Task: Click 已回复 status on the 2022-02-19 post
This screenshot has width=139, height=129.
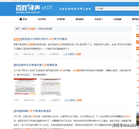Action: [x=79, y=100]
